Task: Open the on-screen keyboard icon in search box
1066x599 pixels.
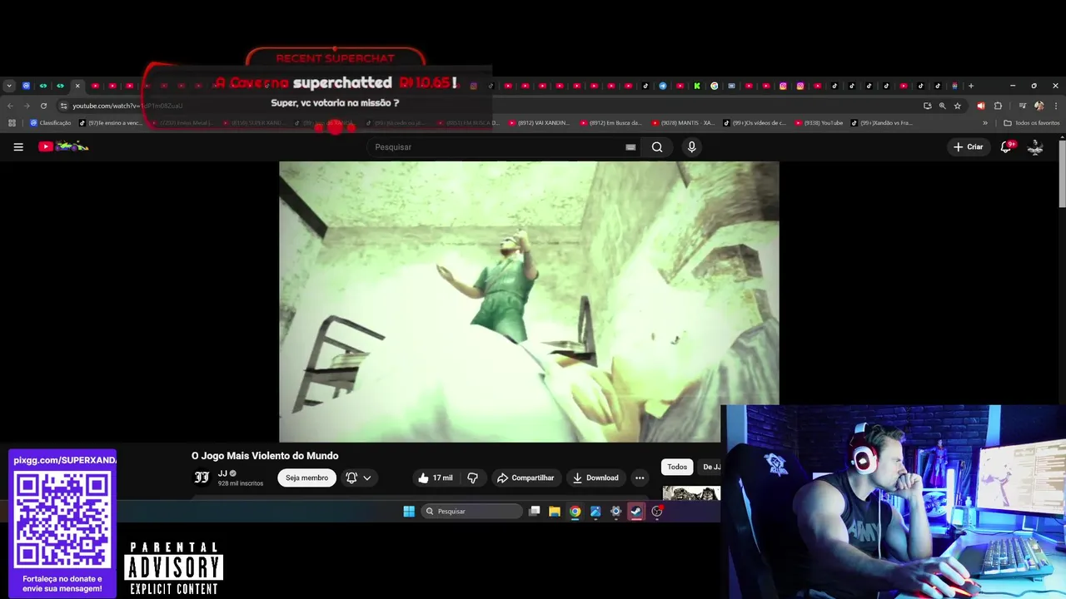Action: (x=630, y=147)
